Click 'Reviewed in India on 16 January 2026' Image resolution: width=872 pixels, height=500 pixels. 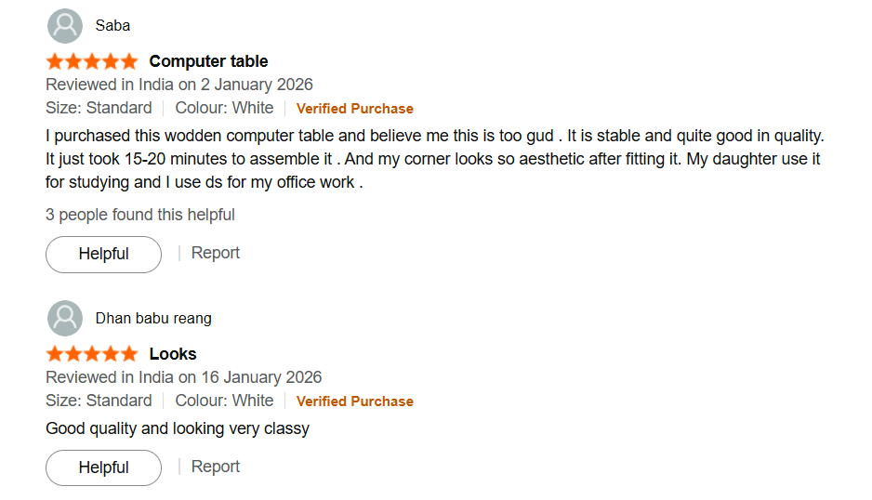coord(184,377)
